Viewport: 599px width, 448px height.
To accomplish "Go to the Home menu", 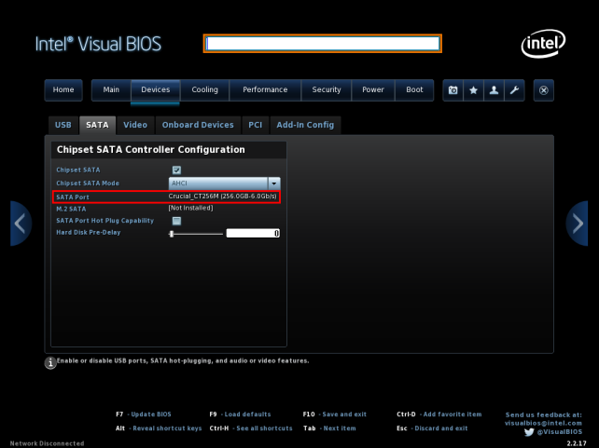I will tap(63, 90).
